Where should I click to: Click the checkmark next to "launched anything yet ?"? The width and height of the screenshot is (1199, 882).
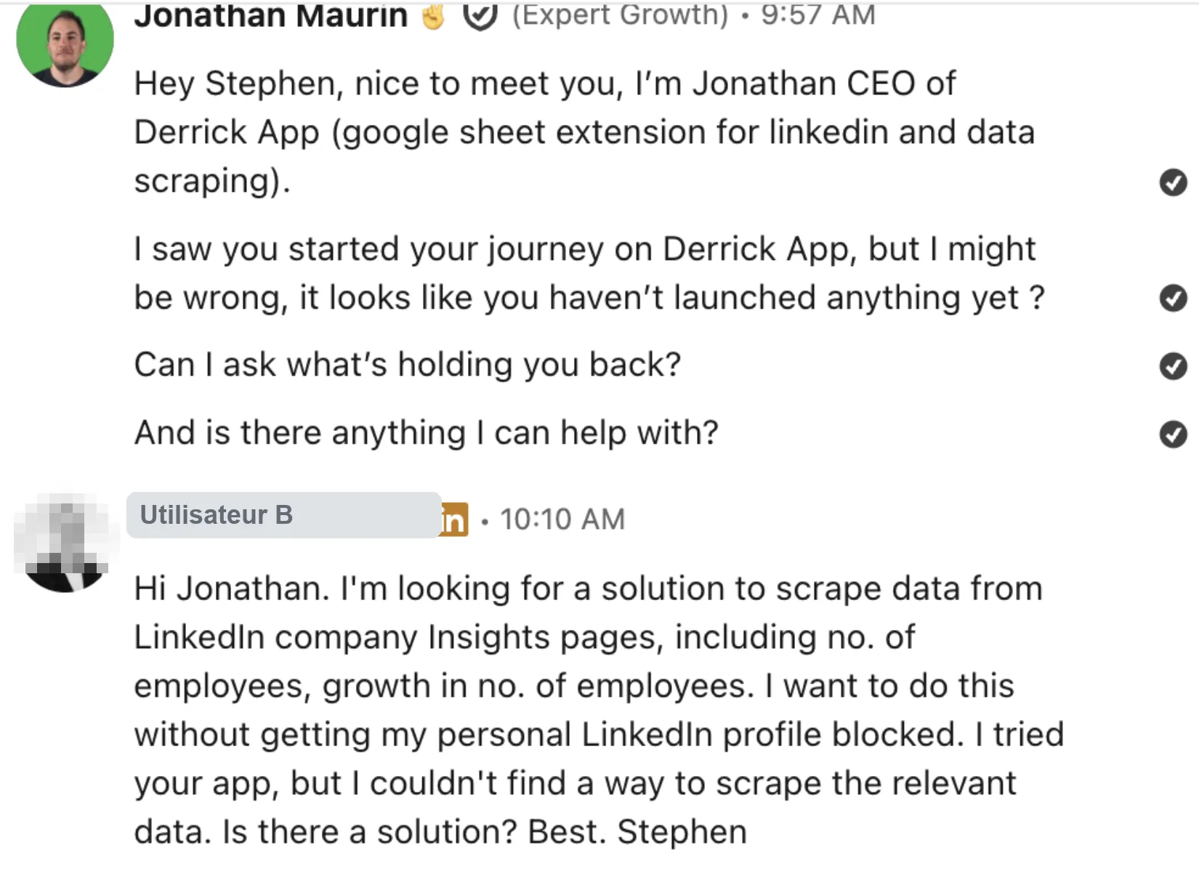[x=1173, y=298]
